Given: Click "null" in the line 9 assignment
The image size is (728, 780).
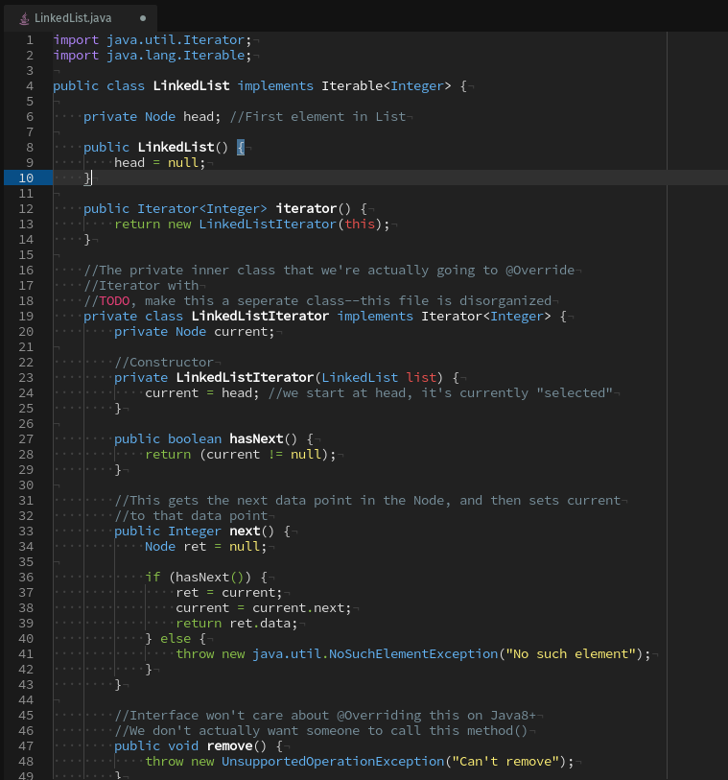Looking at the screenshot, I should [183, 163].
